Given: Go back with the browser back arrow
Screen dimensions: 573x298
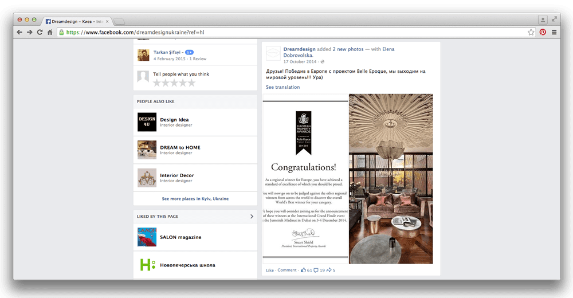Looking at the screenshot, I should pos(19,32).
